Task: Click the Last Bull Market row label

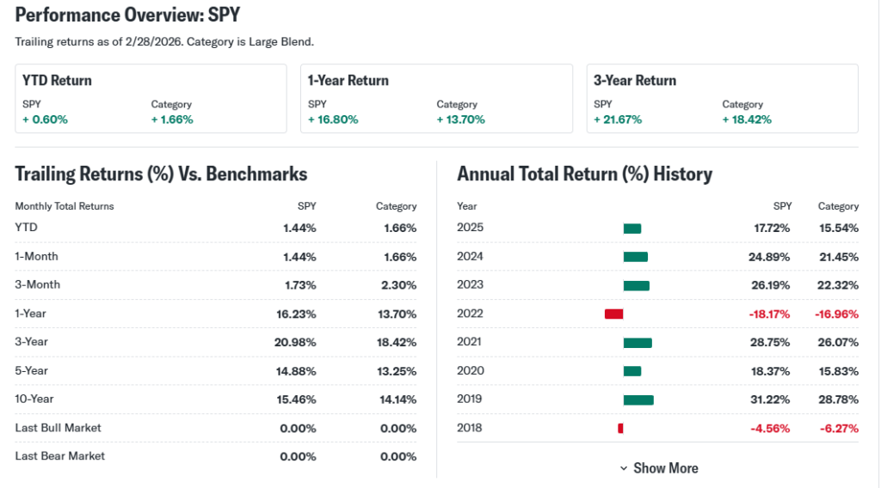Action: pos(58,428)
